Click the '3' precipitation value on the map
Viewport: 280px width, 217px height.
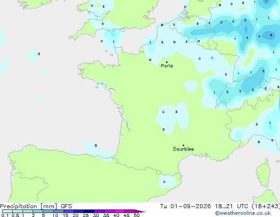[x=245, y=20]
